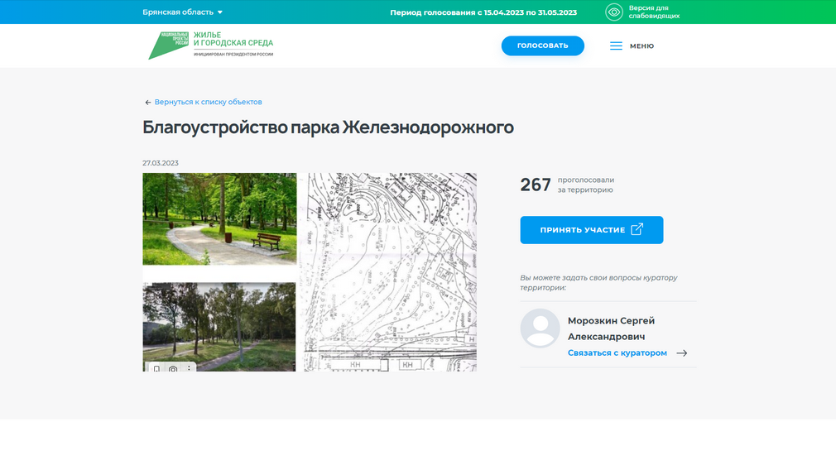Open the Версия для слабовидящих text link

coord(654,12)
